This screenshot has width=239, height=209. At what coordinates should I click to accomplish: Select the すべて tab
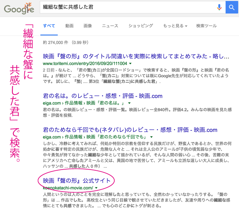pyautogui.click(x=49, y=26)
